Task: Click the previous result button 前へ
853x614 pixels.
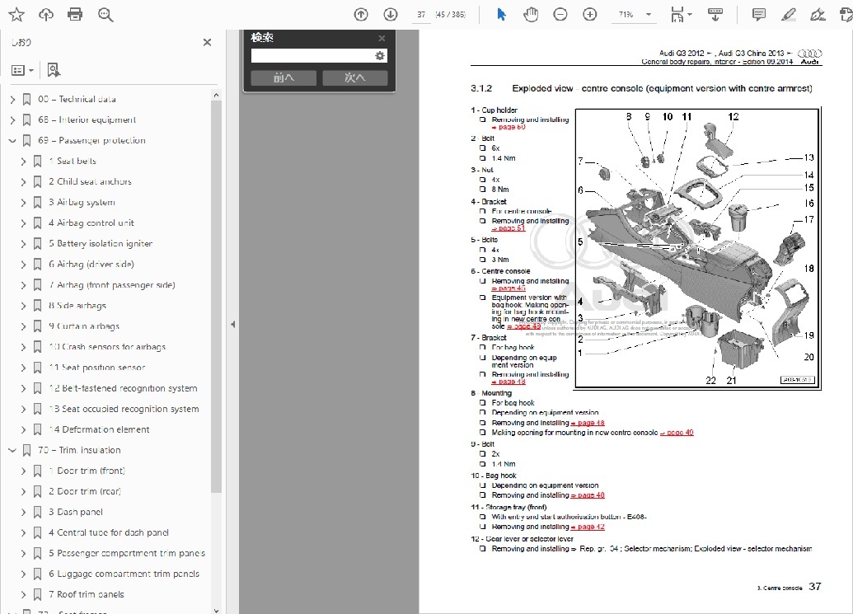Action: [x=284, y=77]
